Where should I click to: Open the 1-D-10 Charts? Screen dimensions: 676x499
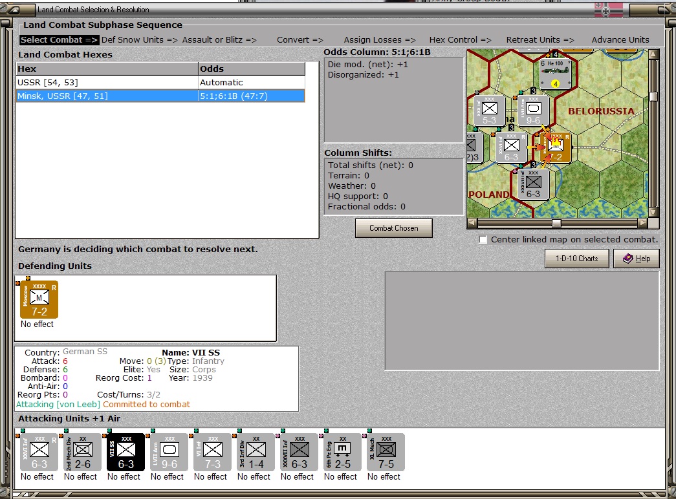coord(577,259)
